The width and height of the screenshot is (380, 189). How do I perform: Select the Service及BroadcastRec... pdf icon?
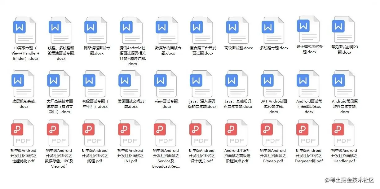click(166, 133)
